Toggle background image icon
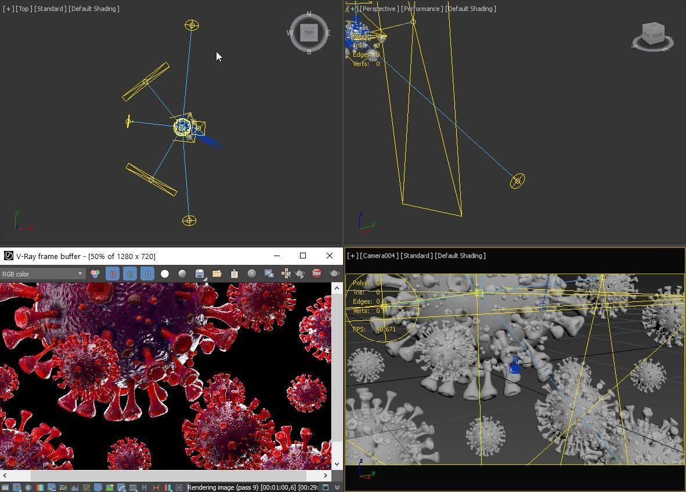This screenshot has height=492, width=686. [x=109, y=487]
